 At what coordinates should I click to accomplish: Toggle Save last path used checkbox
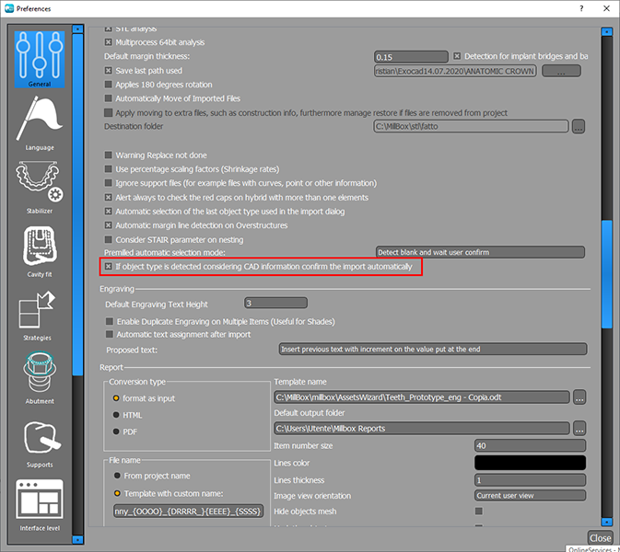(108, 70)
